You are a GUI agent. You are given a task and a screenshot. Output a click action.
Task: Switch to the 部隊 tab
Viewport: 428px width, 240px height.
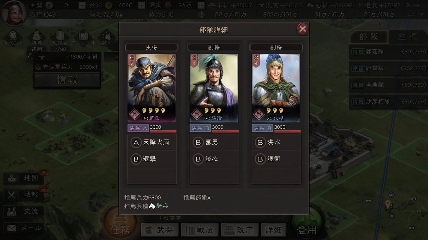pyautogui.click(x=369, y=37)
